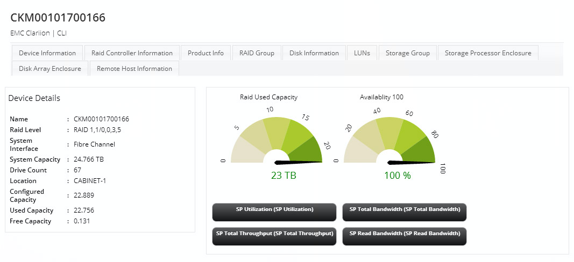Open the Product Info tab
This screenshot has height=262, width=574.
pyautogui.click(x=205, y=53)
